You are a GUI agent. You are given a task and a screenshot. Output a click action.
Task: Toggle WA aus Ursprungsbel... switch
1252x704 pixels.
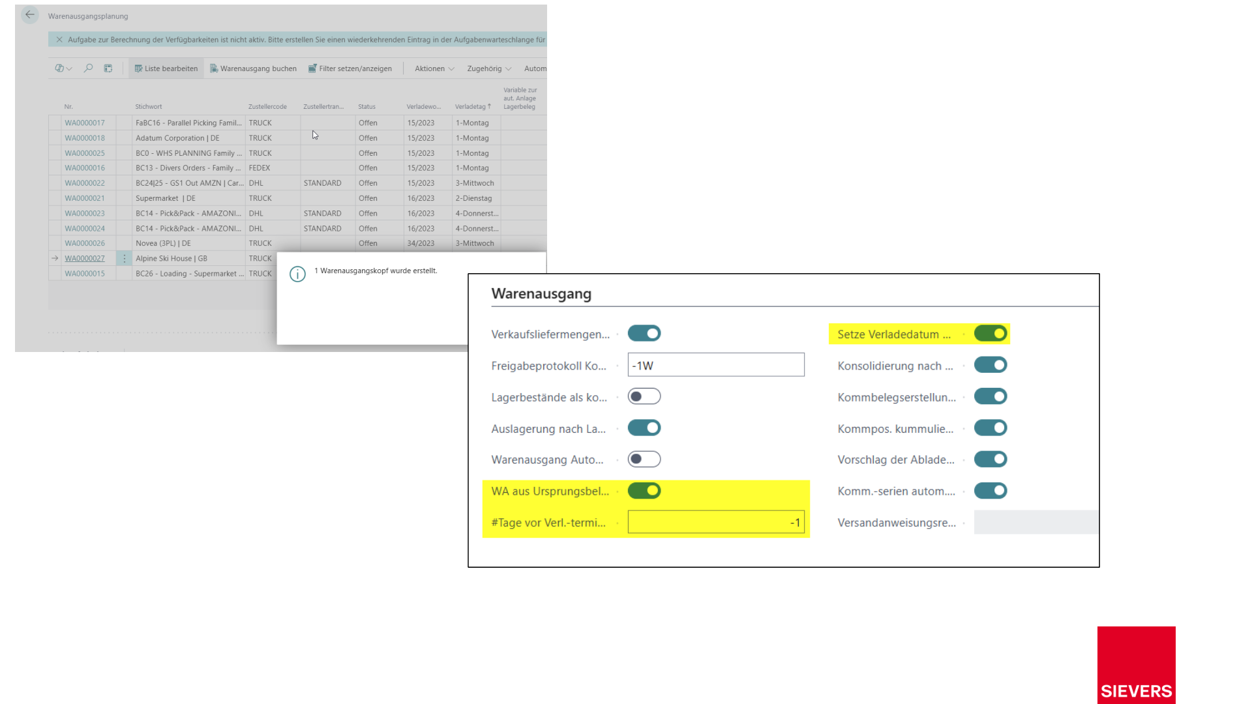(644, 491)
